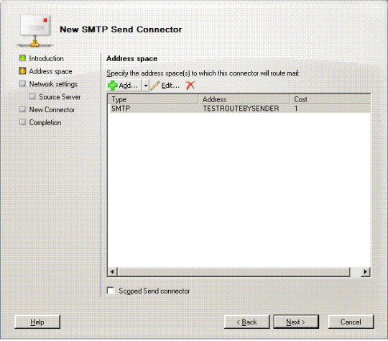Sort by the Address column header
This screenshot has height=341, width=388.
tap(244, 99)
